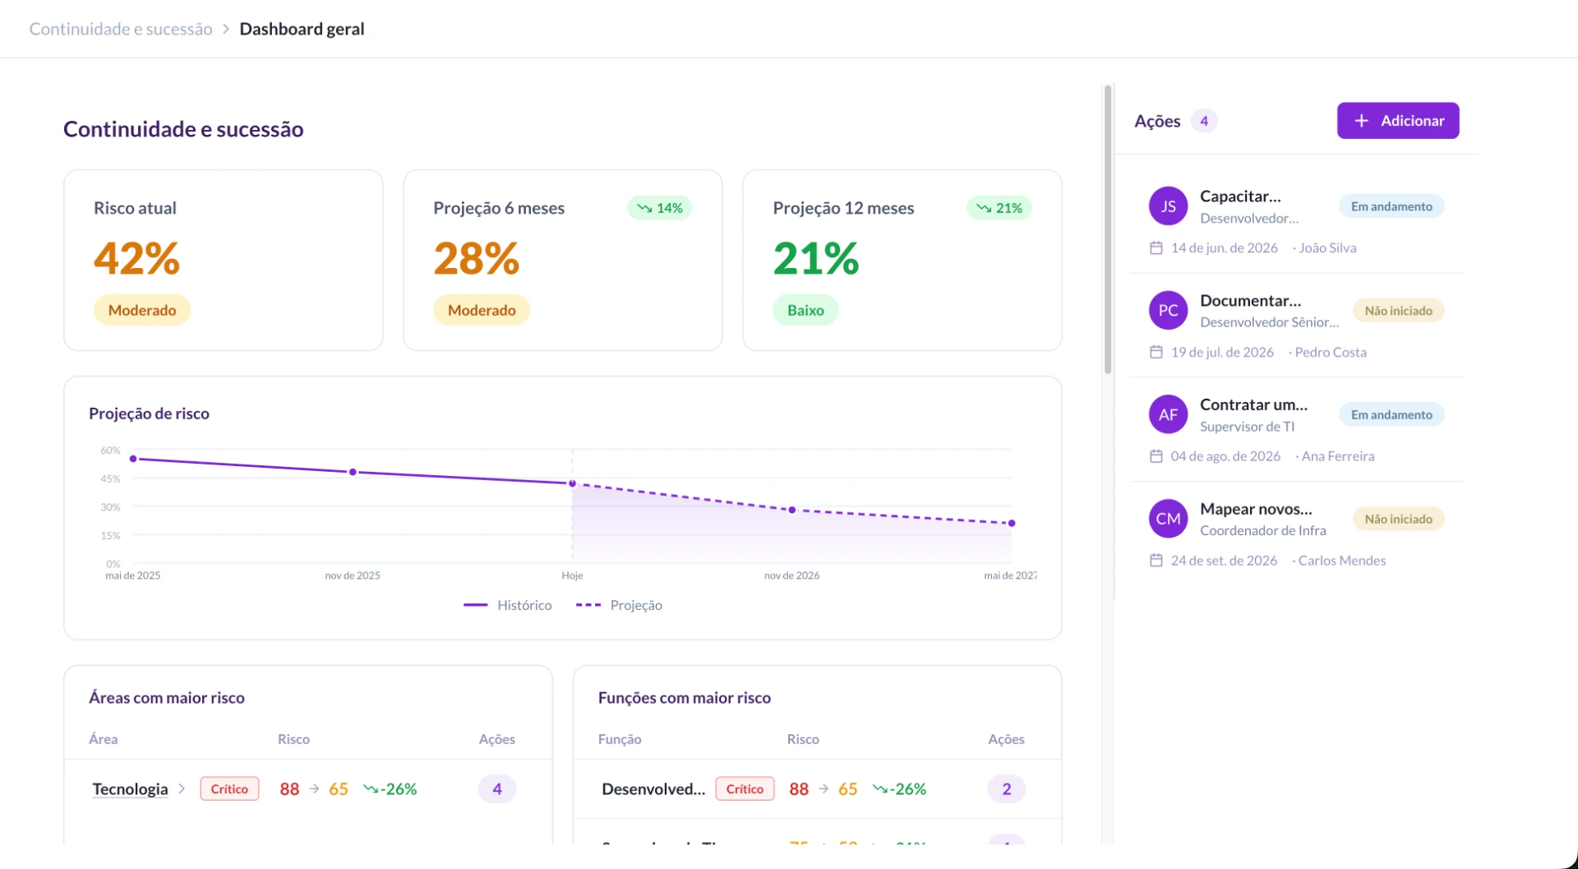Viewport: 1578px width, 869px height.
Task: Click Carlos Mendes assignee name
Action: coord(1342,561)
